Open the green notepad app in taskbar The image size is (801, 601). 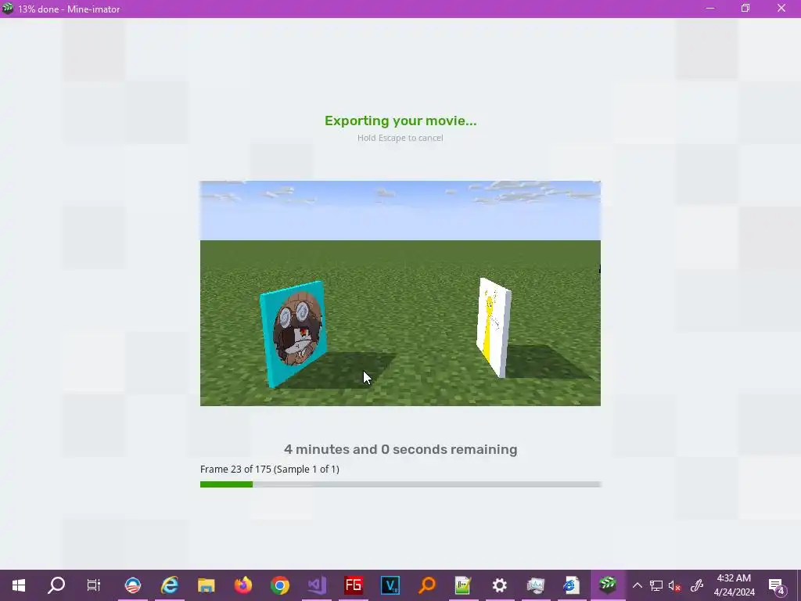click(463, 585)
